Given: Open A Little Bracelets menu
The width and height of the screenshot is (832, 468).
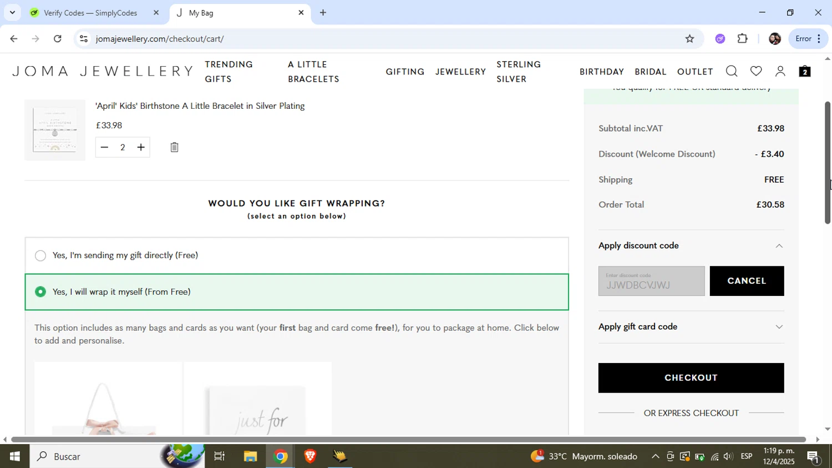Looking at the screenshot, I should (x=313, y=72).
